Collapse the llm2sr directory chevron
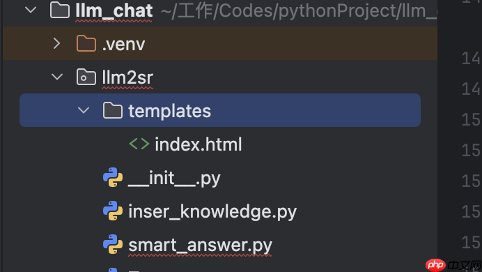 coord(57,77)
